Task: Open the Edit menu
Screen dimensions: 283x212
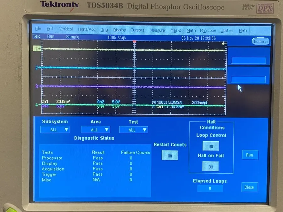Action: [x=50, y=29]
